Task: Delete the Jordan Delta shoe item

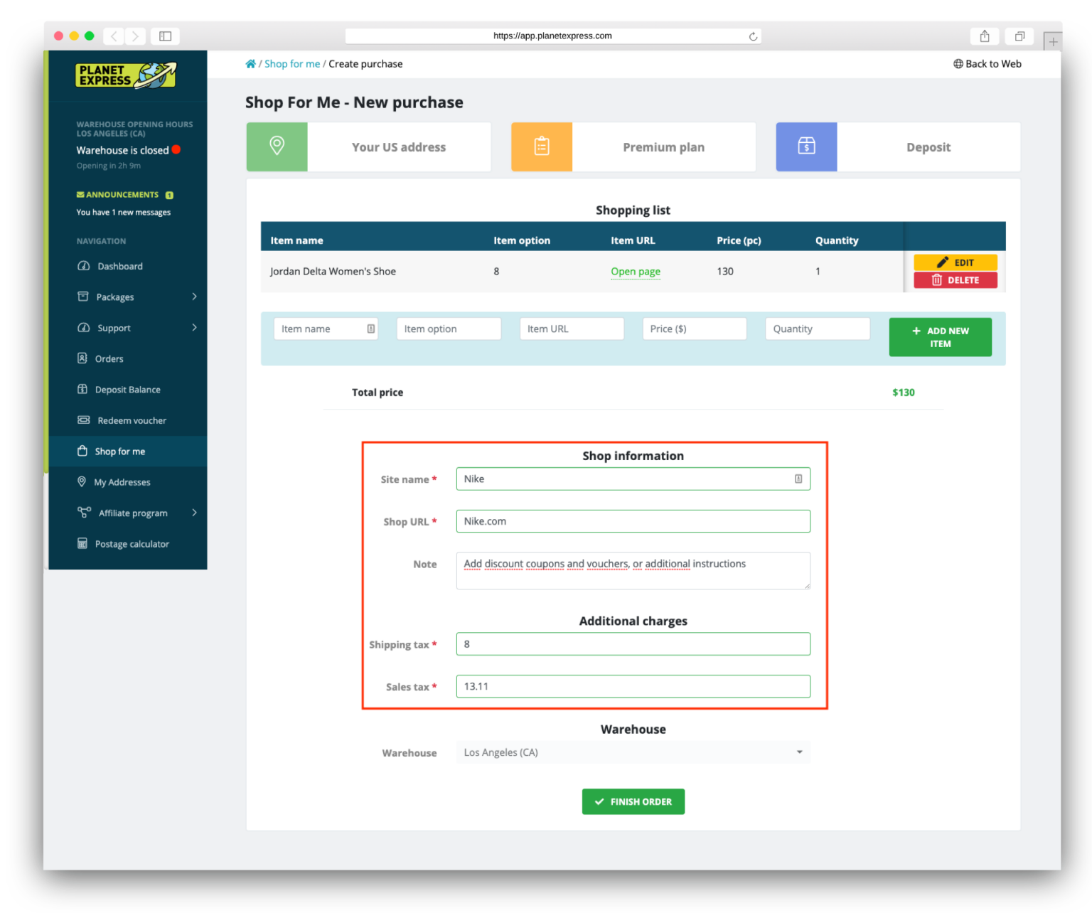Action: point(955,280)
